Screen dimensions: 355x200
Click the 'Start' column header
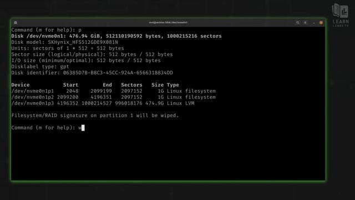70,85
